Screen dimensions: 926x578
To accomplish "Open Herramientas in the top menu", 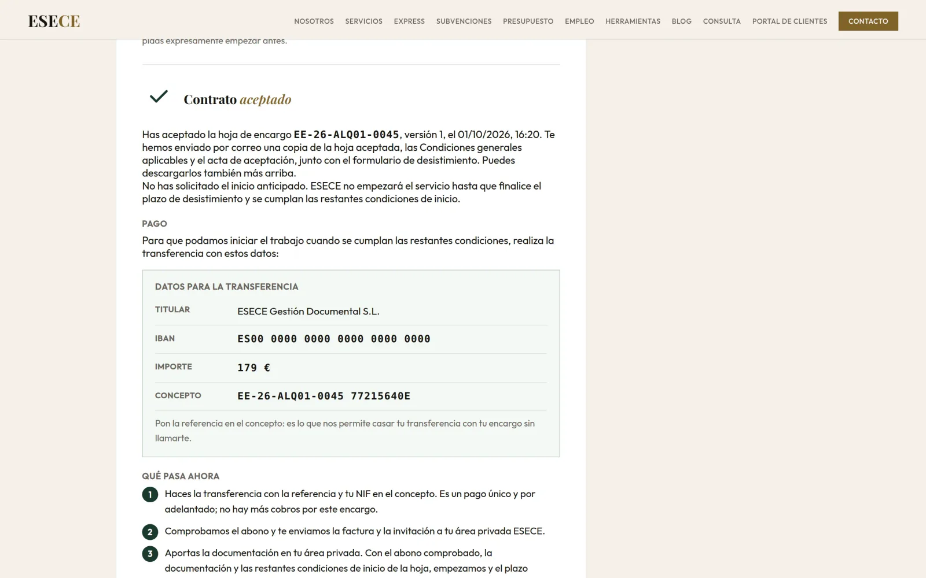I will [633, 21].
